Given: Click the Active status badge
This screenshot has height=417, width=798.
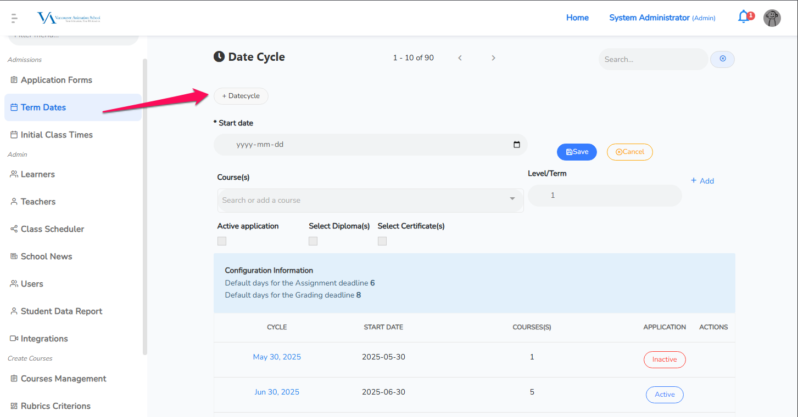Looking at the screenshot, I should (x=665, y=395).
